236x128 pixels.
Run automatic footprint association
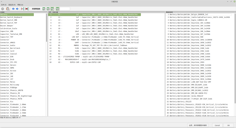(23, 9)
